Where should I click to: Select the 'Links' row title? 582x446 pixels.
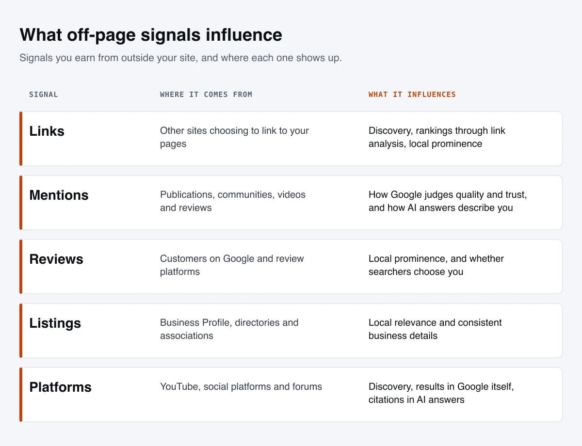[47, 131]
